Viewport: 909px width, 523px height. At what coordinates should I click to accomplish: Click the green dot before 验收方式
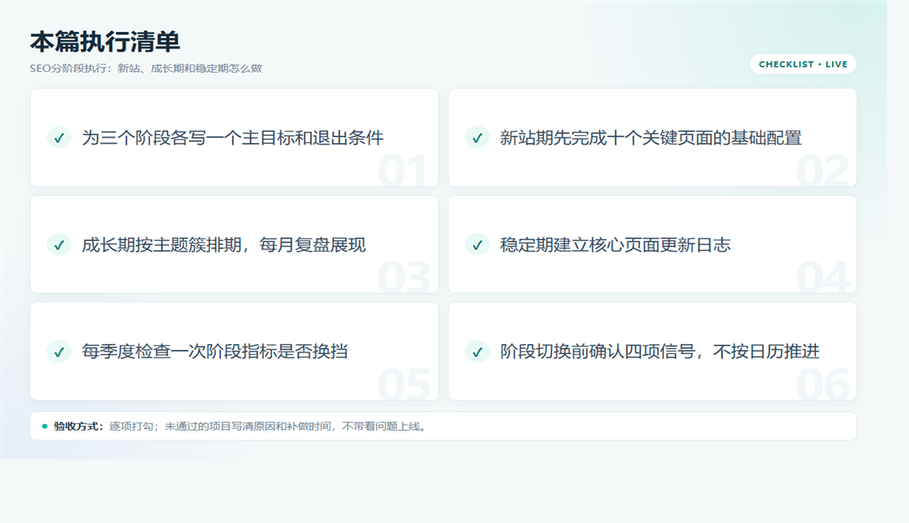click(x=45, y=426)
